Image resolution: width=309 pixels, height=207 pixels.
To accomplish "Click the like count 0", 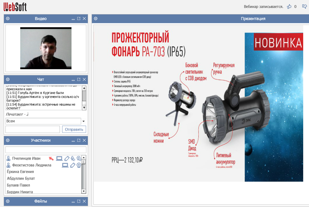I will pyautogui.click(x=295, y=7).
